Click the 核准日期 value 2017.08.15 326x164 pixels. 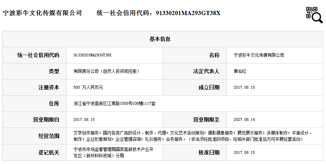(x=244, y=152)
